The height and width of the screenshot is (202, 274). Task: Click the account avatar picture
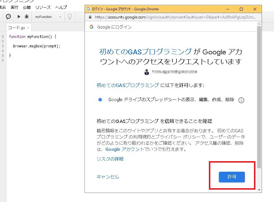click(x=146, y=71)
